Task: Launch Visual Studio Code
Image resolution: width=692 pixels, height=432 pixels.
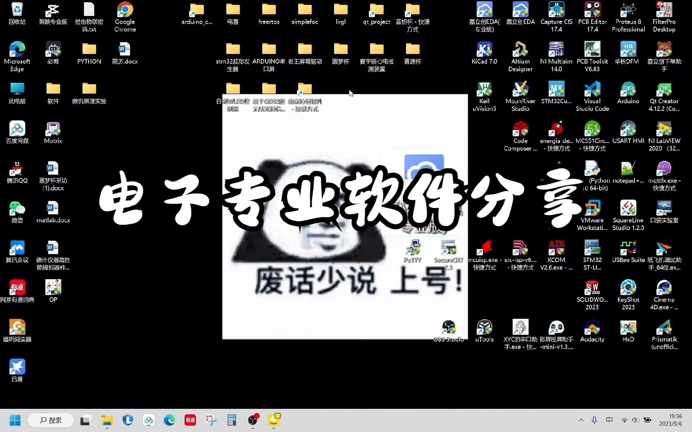Action: point(592,96)
